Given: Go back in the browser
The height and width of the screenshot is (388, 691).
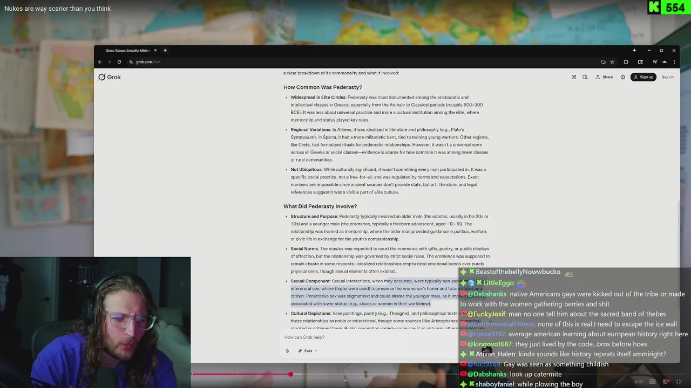Looking at the screenshot, I should [100, 62].
